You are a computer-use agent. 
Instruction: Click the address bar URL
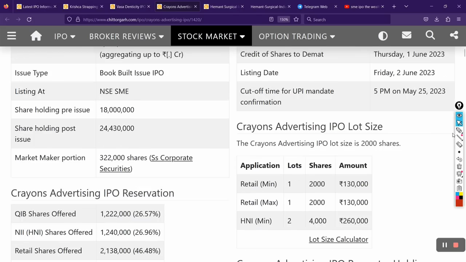pos(142,20)
